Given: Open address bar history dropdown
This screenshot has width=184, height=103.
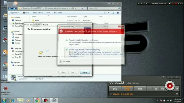Looking at the screenshot, I should pyautogui.click(x=83, y=8).
